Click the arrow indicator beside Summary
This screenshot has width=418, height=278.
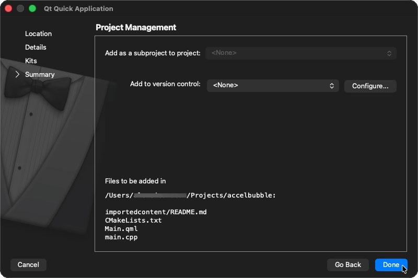17,74
